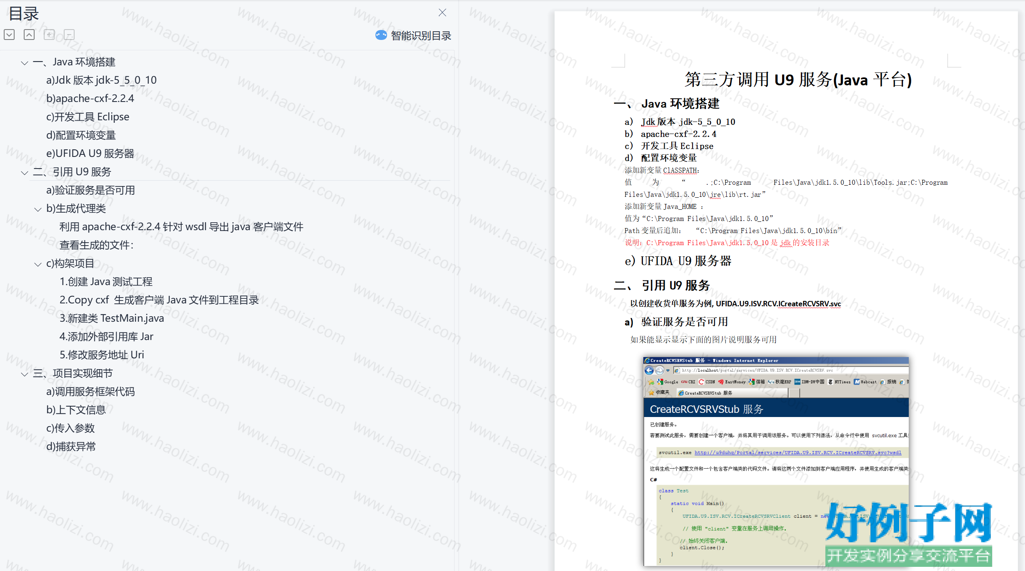Viewport: 1025px width, 571px height.
Task: Open 3.新建类 TestMain.java entry
Action: tap(112, 318)
